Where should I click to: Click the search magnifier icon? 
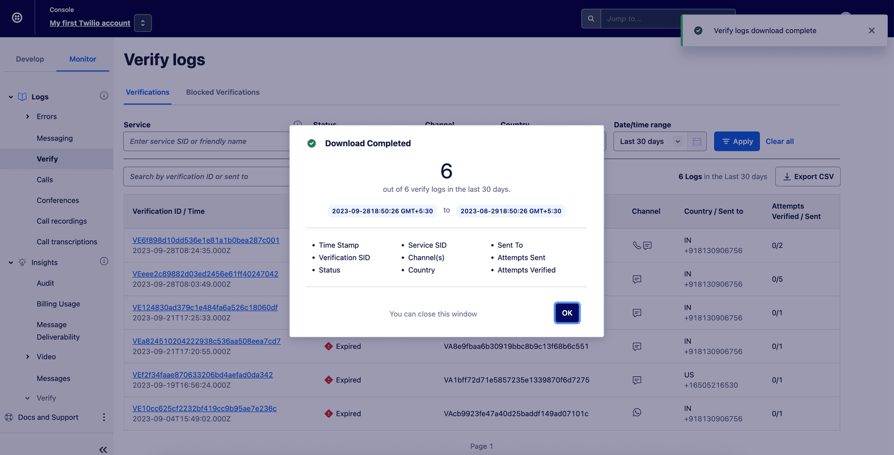pyautogui.click(x=591, y=18)
